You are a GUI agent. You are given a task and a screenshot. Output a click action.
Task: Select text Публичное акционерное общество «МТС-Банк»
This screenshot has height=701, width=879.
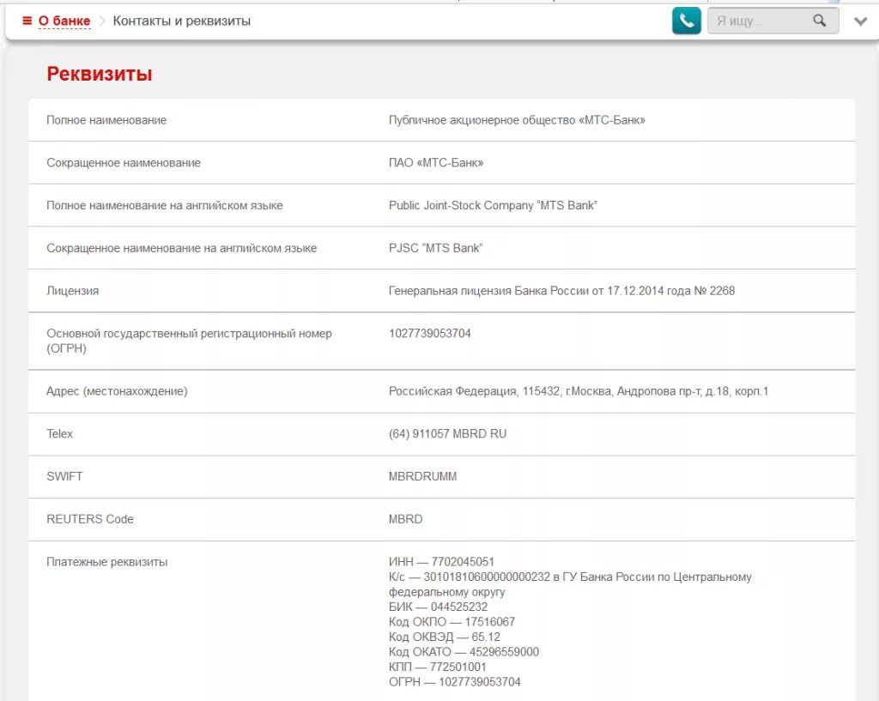[x=517, y=120]
